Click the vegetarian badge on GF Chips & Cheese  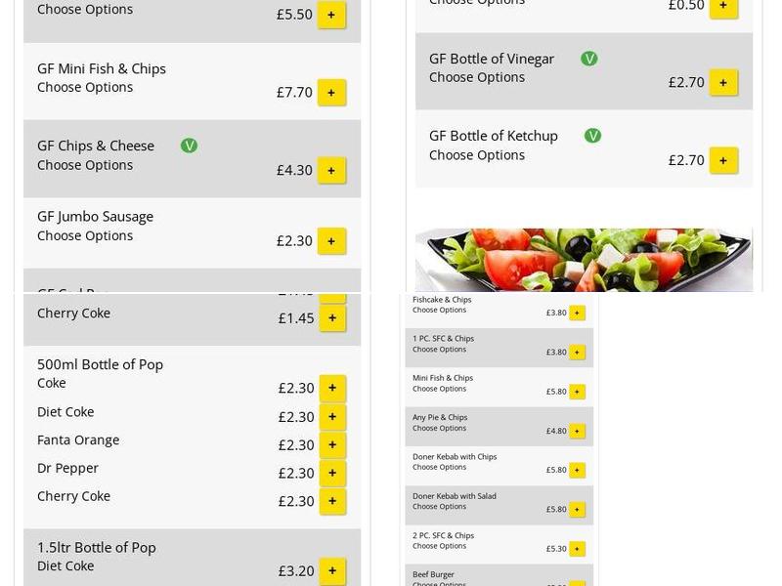click(x=190, y=145)
